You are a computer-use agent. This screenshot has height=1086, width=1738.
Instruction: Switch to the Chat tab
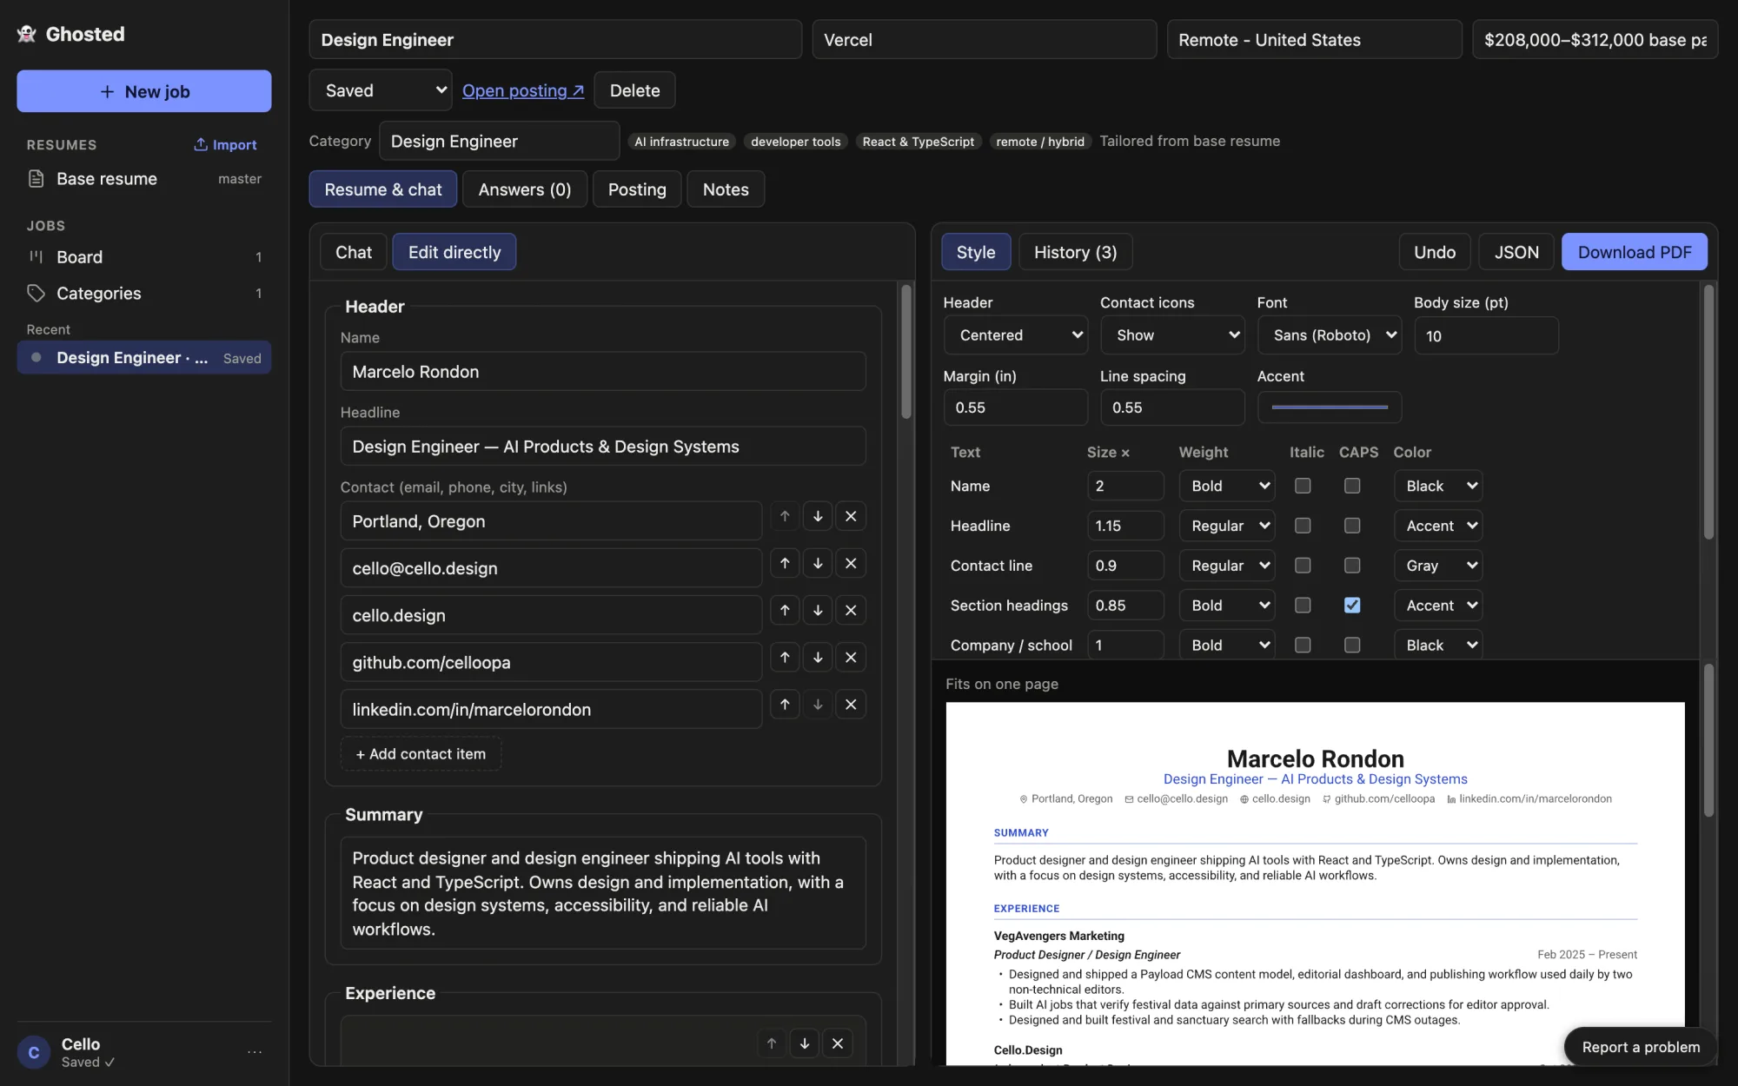pyautogui.click(x=354, y=252)
